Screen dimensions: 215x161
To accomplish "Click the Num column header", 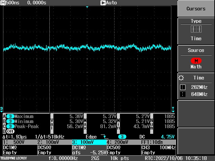I will pyautogui.click(x=152, y=124).
